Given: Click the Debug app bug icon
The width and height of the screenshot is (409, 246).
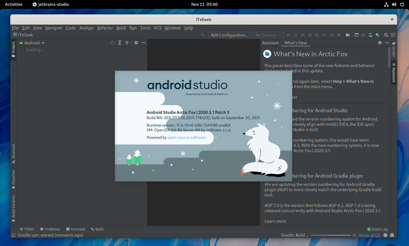Looking at the screenshot, I should coord(310,35).
